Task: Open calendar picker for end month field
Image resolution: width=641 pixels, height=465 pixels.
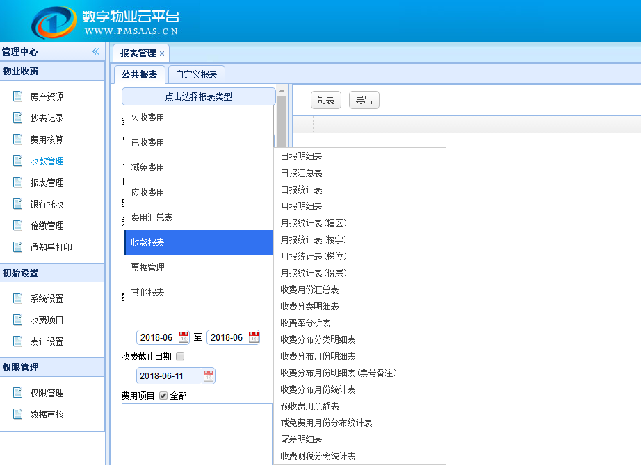Action: click(x=252, y=337)
